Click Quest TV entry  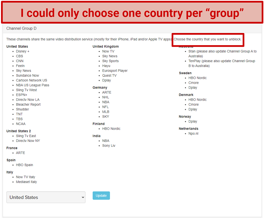coord(109,75)
